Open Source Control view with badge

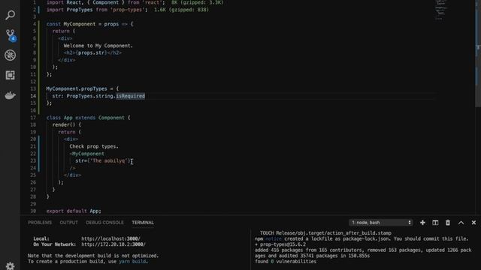click(11, 35)
